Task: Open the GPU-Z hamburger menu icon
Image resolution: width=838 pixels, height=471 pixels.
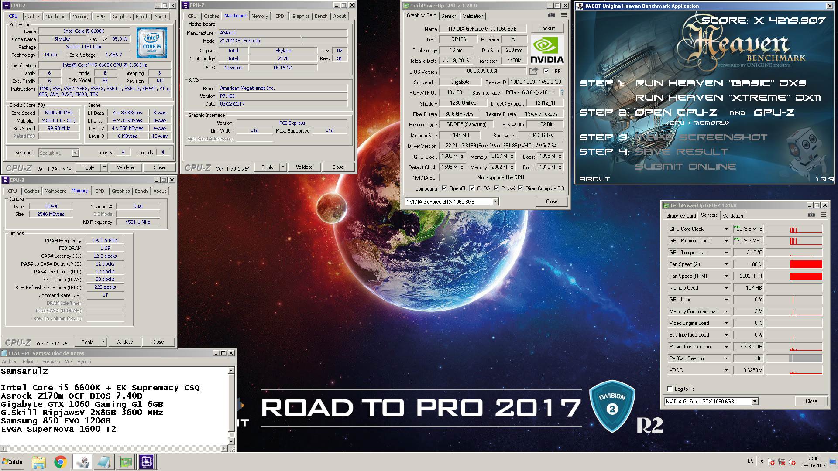Action: click(563, 15)
